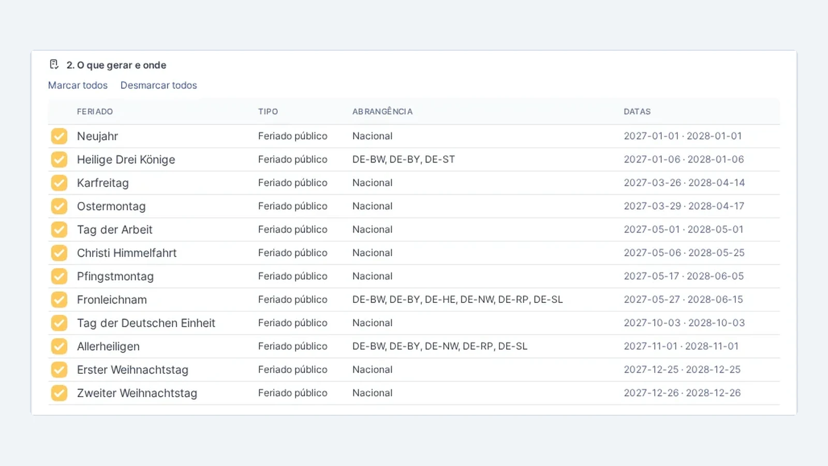Screen dimensions: 828x466
Task: Click the 'Karfreitag' holiday name
Action: click(102, 183)
